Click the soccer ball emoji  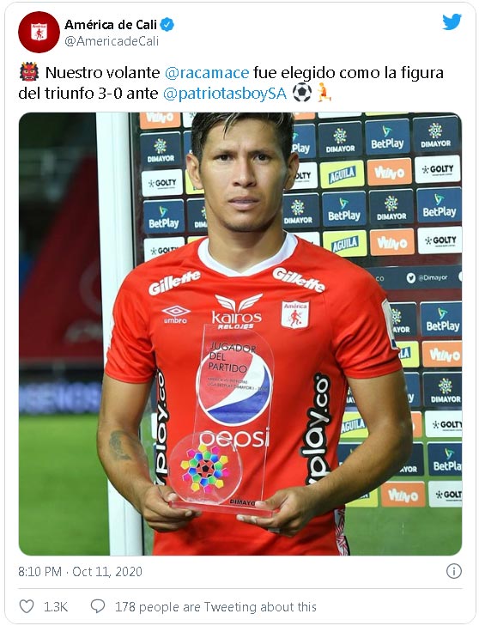click(302, 93)
